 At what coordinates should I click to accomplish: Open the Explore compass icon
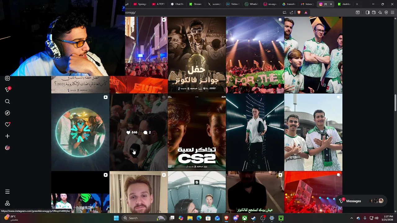(7, 113)
